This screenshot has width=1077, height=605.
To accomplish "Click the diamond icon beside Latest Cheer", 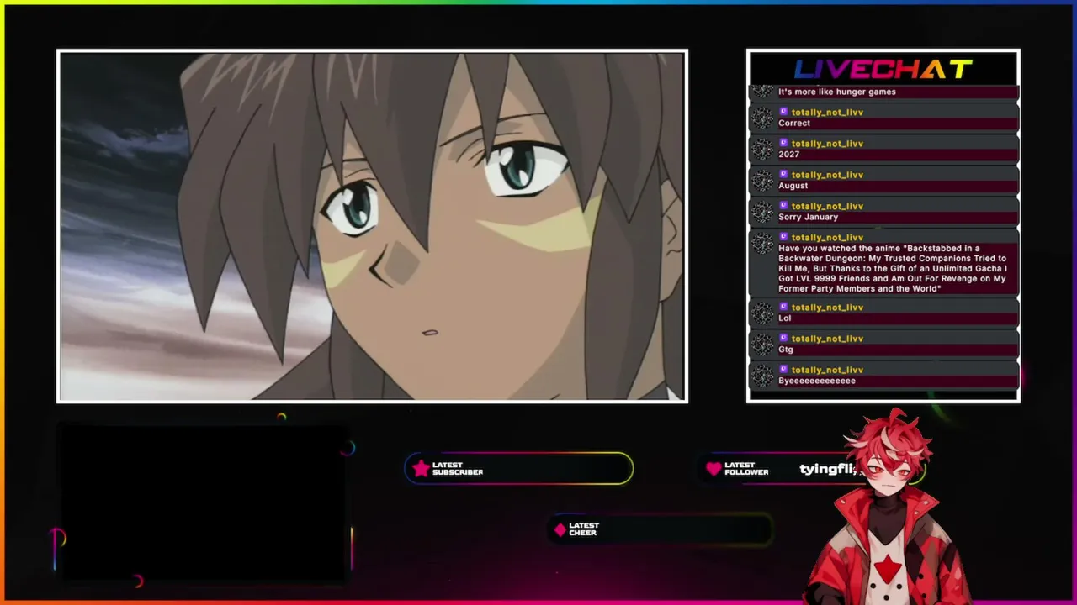I will [x=560, y=529].
